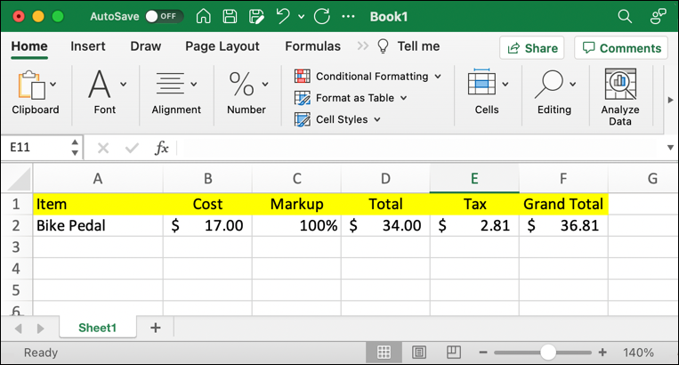Image resolution: width=679 pixels, height=365 pixels.
Task: Add a new sheet with plus button
Action: click(x=156, y=328)
